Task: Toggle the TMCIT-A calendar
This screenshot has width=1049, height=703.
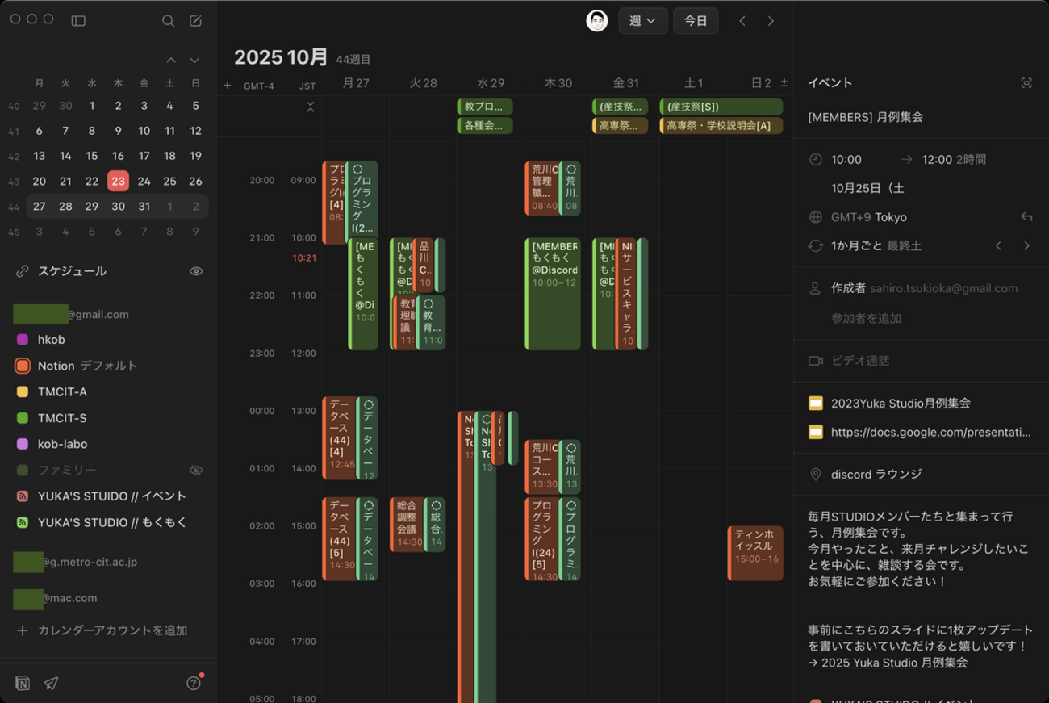Action: pyautogui.click(x=23, y=392)
